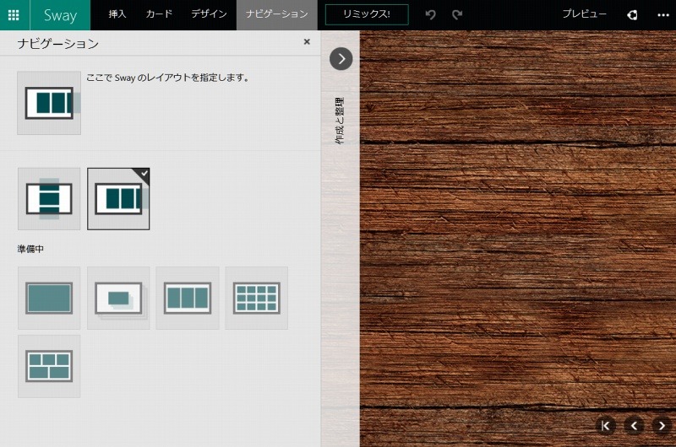
Task: Redo the last action
Action: [457, 14]
